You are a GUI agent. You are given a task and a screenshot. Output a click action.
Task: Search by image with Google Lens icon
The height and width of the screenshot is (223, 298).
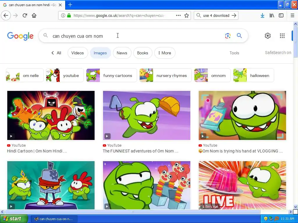228,36
